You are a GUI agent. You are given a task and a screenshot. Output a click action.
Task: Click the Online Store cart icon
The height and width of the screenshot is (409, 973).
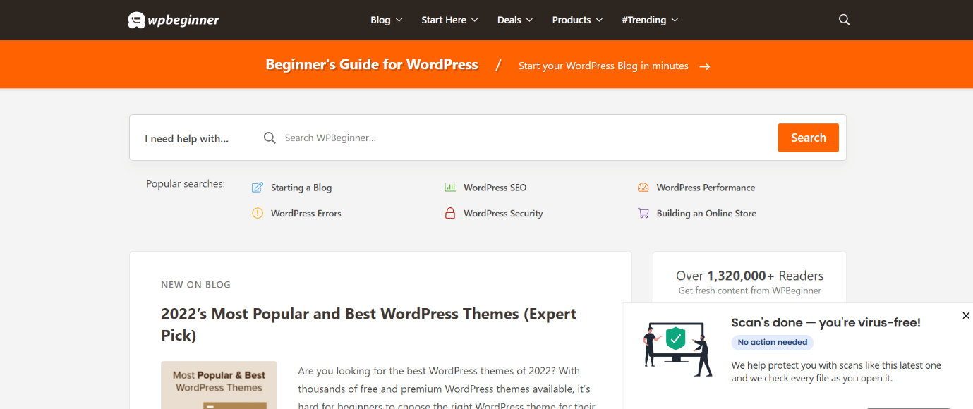(x=643, y=213)
